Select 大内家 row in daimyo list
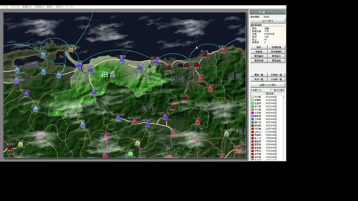 267,97
